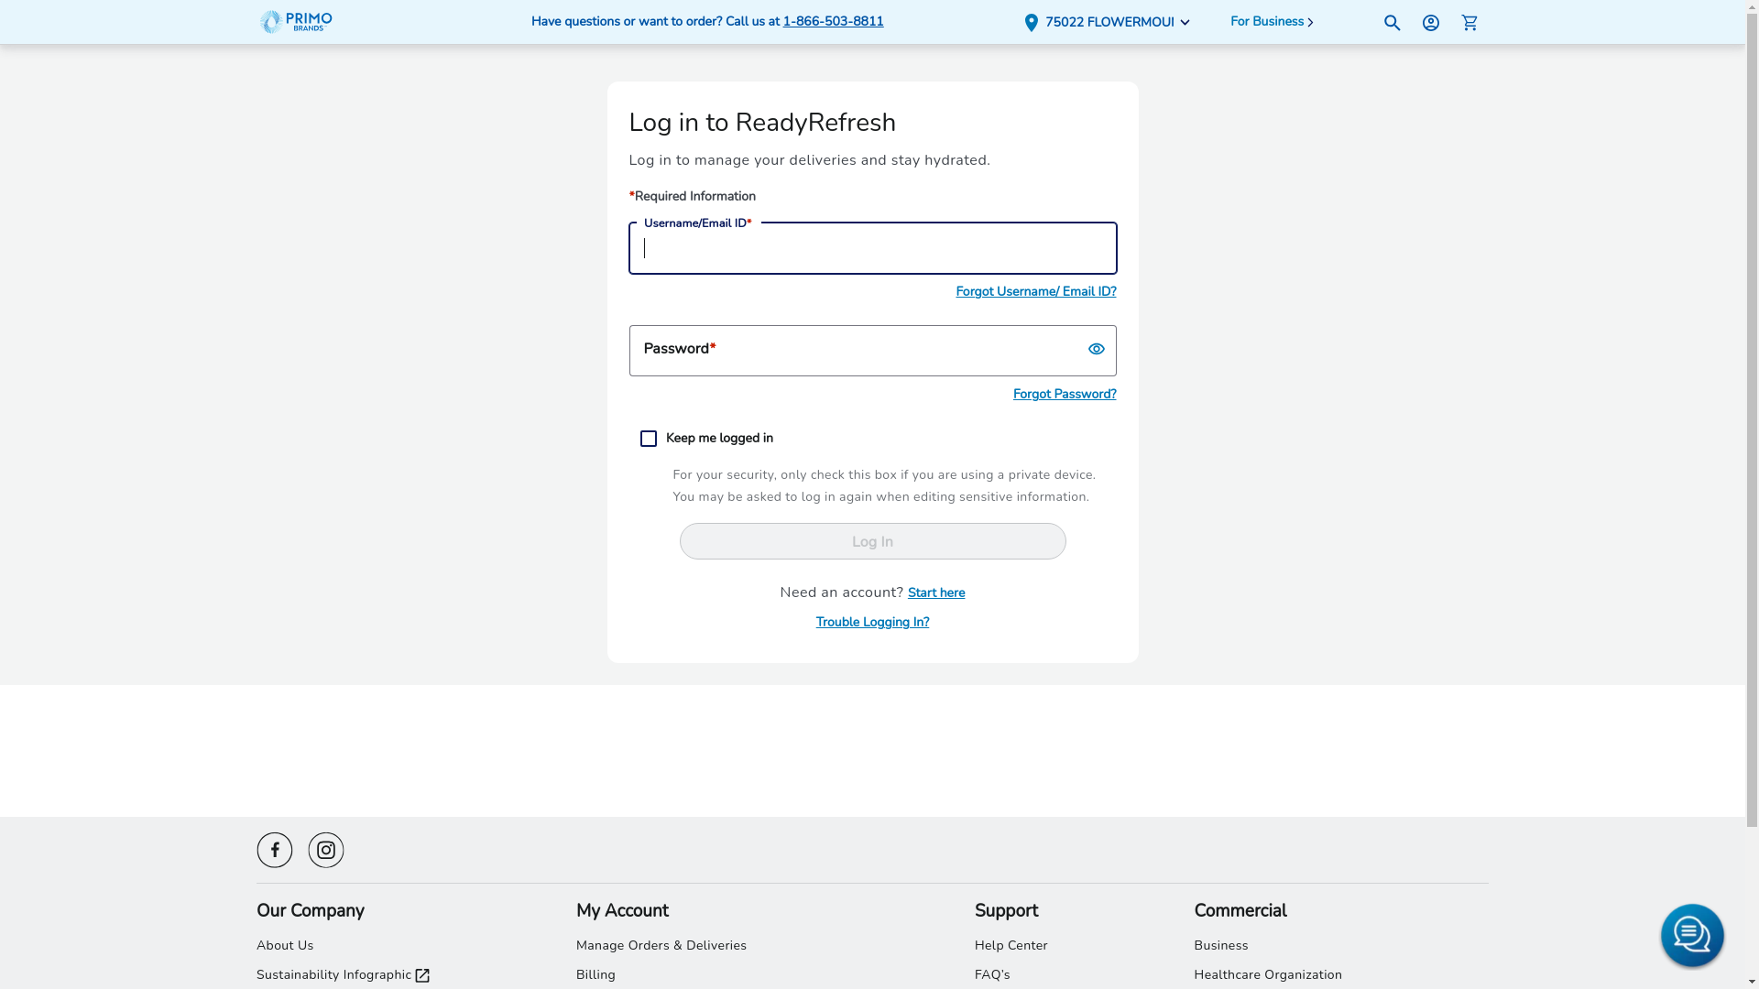Viewport: 1759px width, 989px height.
Task: Open the For Business menu
Action: (1272, 22)
